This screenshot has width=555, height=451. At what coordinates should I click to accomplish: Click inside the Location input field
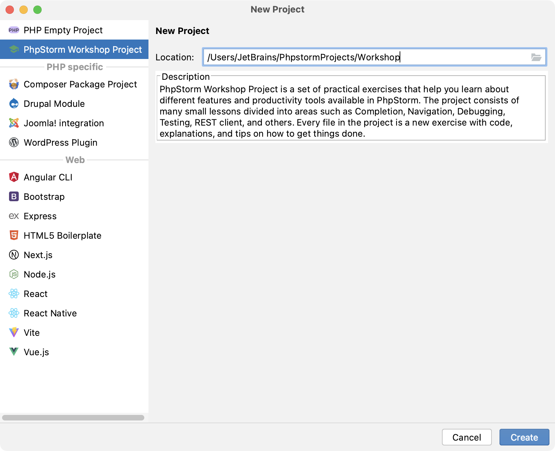[347, 57]
